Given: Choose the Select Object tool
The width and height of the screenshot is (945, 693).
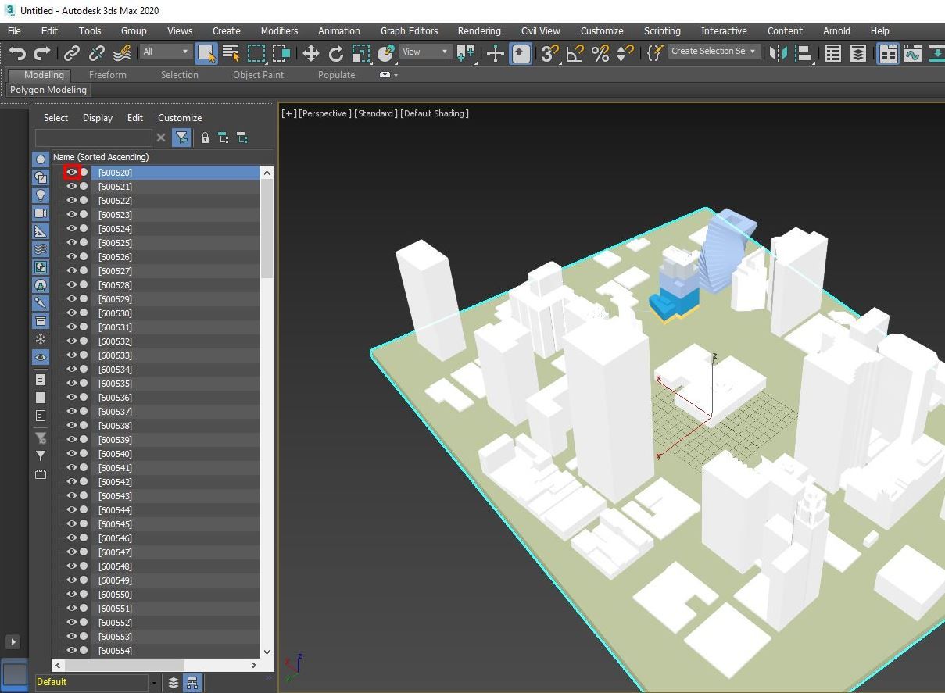Looking at the screenshot, I should click(206, 52).
